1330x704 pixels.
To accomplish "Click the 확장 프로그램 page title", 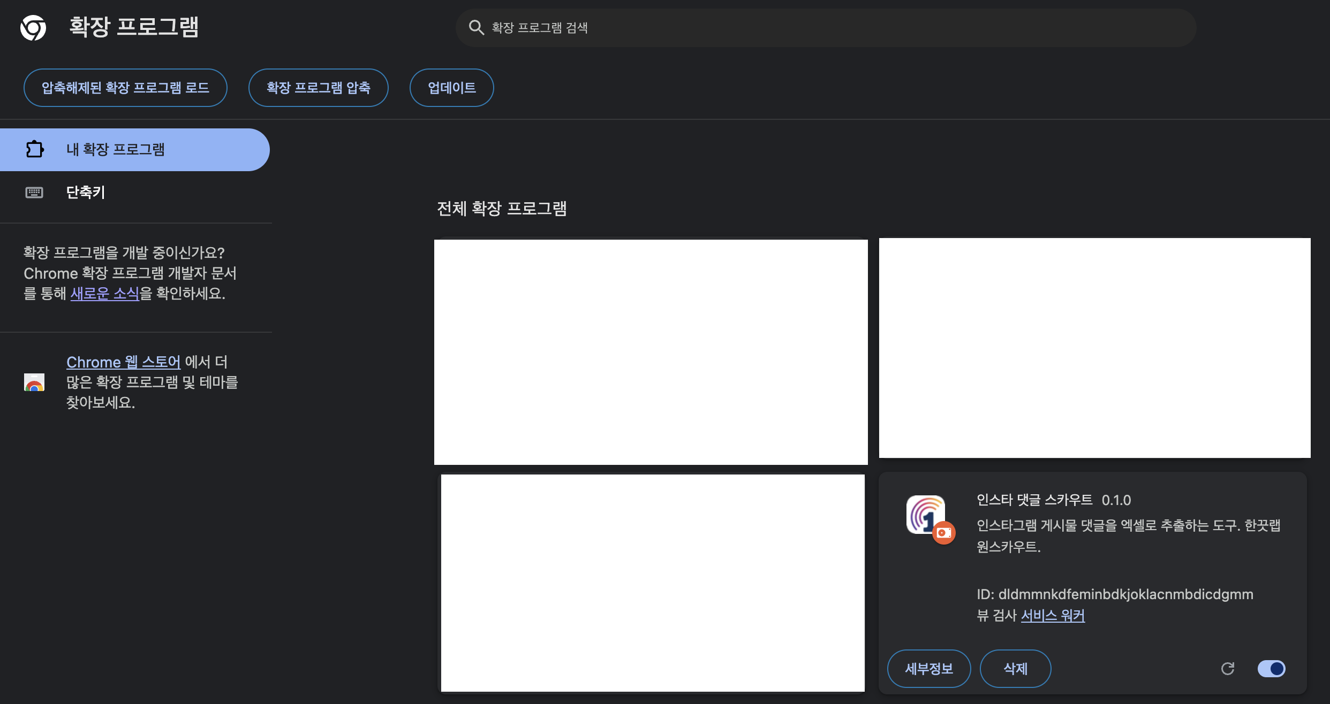I will pos(134,27).
